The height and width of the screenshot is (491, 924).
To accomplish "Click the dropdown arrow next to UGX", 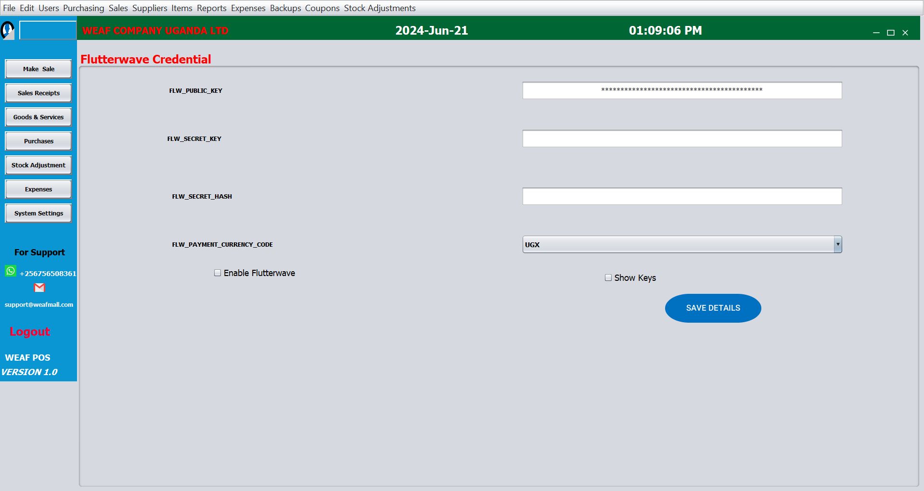I will (x=838, y=244).
